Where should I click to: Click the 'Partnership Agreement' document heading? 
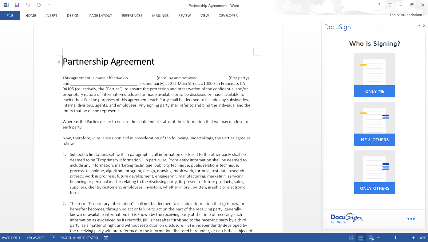pyautogui.click(x=109, y=62)
